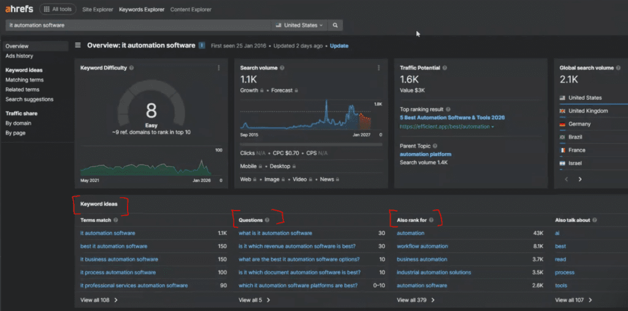Click View all 107 also talk about

573,300
